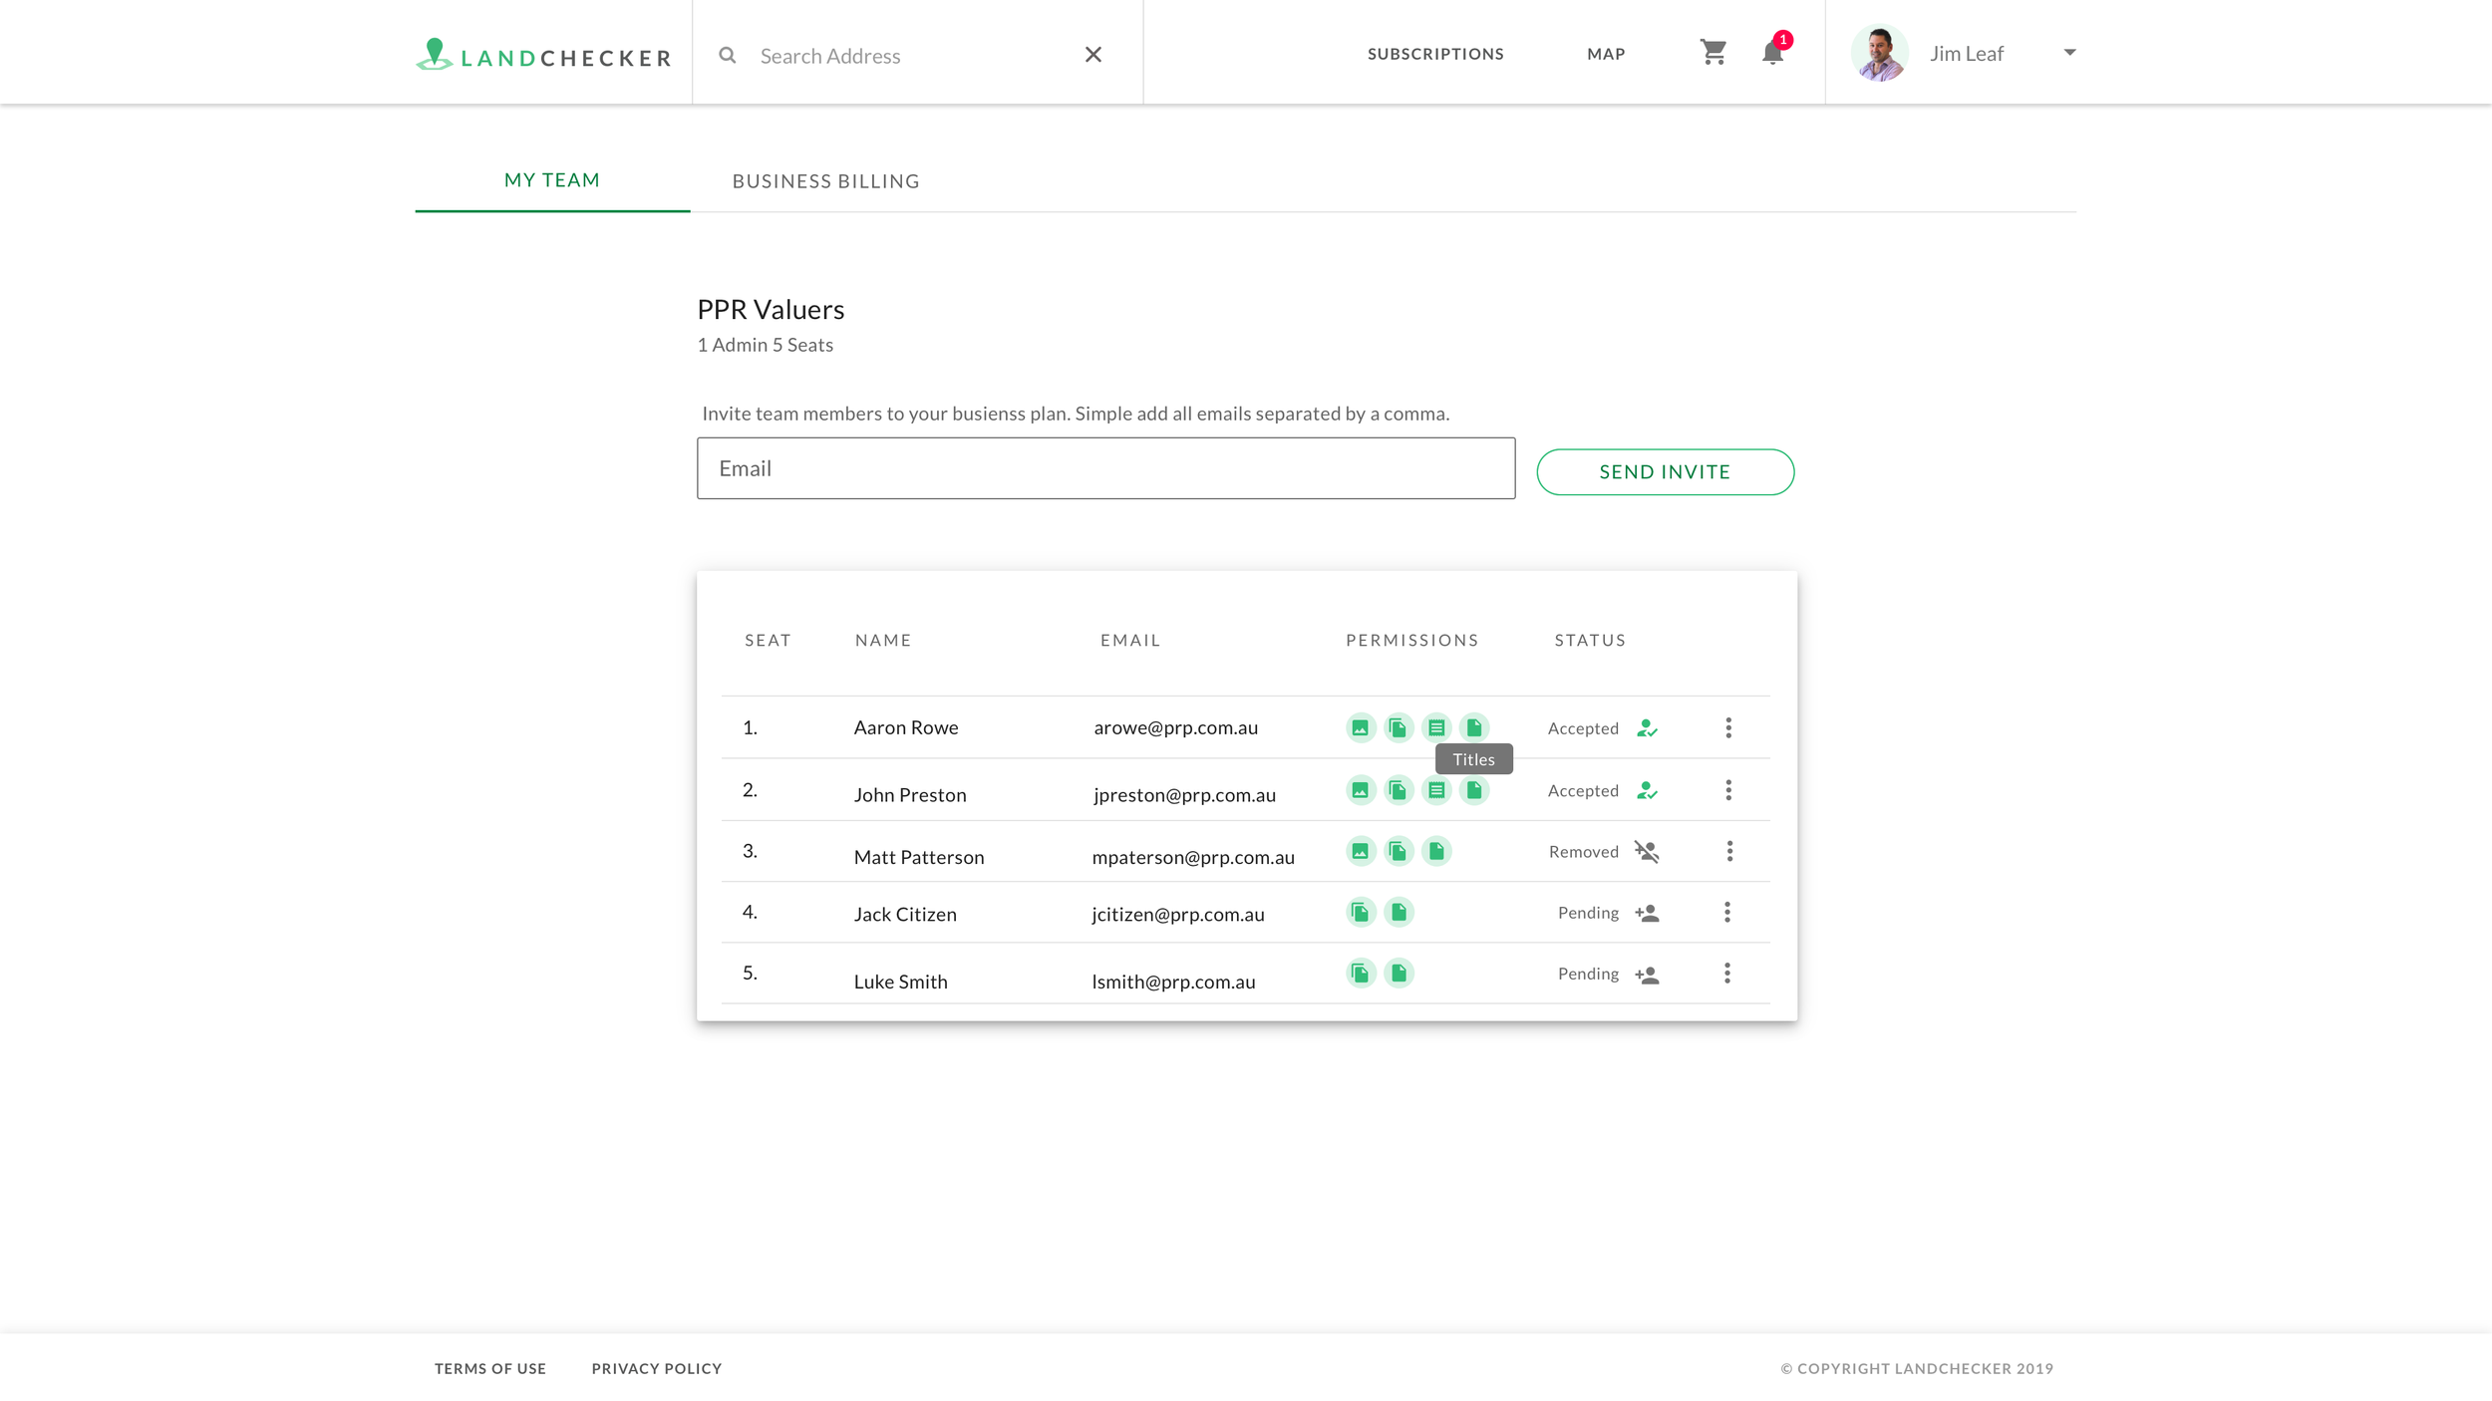Click the Email invite input field

point(1105,468)
